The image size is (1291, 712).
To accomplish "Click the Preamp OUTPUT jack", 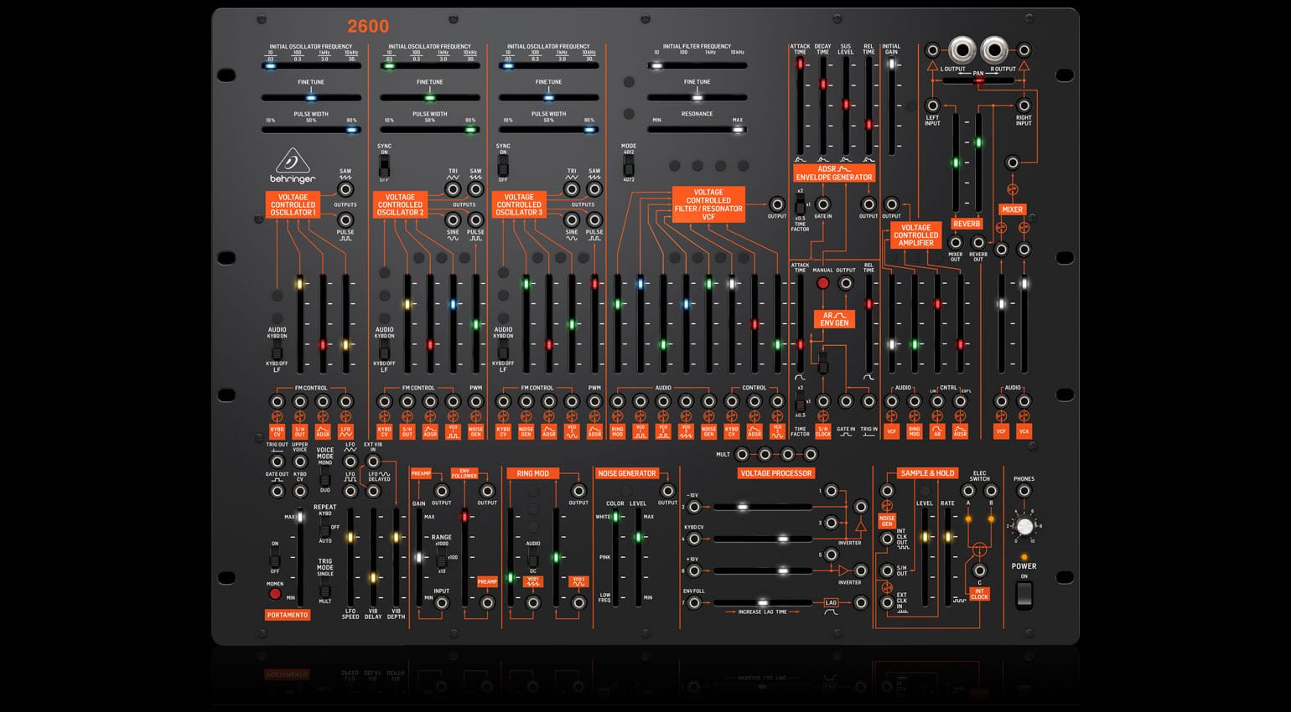I will [442, 491].
